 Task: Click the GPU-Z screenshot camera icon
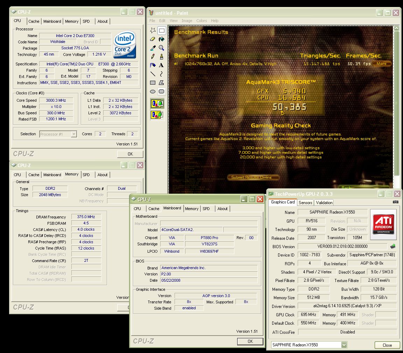coord(396,202)
